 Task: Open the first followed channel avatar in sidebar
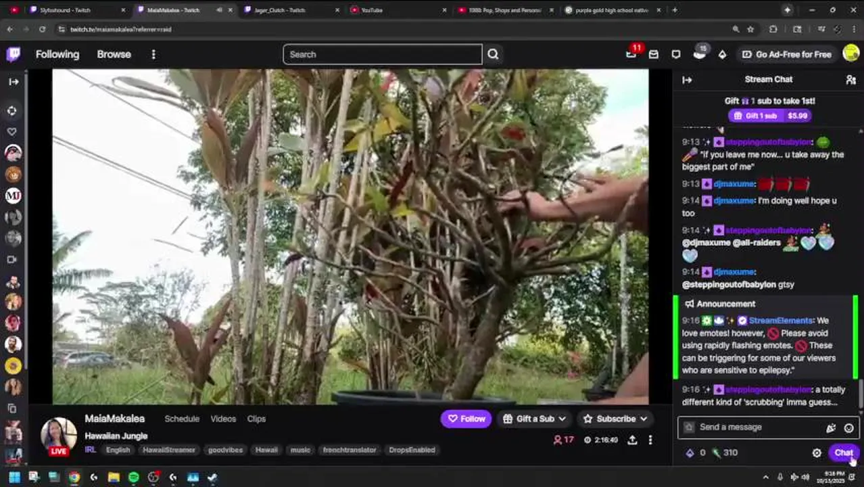click(x=13, y=153)
